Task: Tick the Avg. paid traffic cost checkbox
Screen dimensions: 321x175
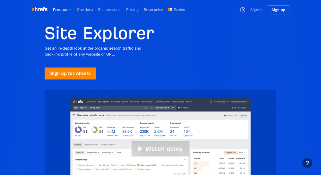Action: [112, 169]
